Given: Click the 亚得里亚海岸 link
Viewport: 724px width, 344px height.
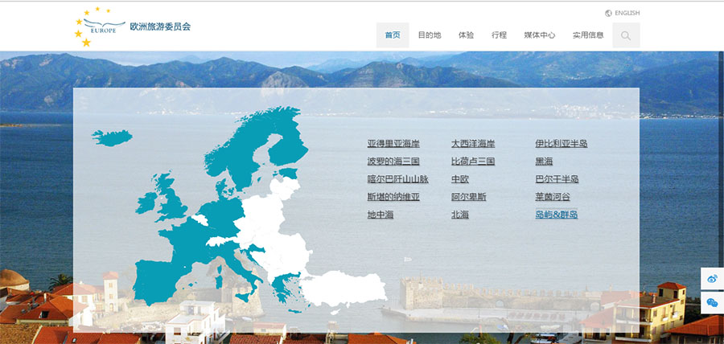Looking at the screenshot, I should pyautogui.click(x=393, y=144).
